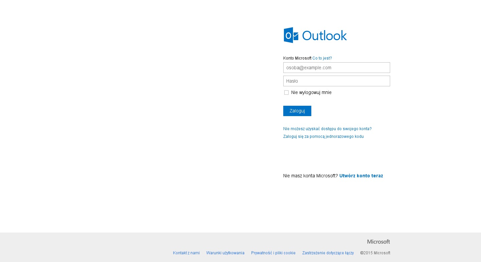Click the "©2015 Microsoft" copyright text

coord(375,253)
